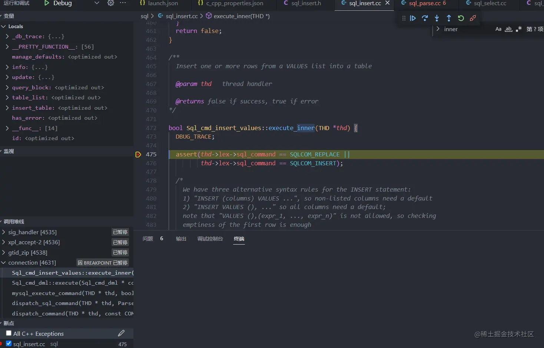Toggle match whole word in find widget
The width and height of the screenshot is (544, 348).
pyautogui.click(x=509, y=29)
